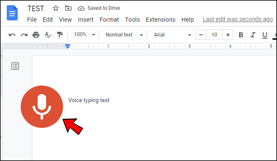Screen dimensions: 277x161
Task: Click the Saved to Drive cloud icon
Action: pos(81,8)
